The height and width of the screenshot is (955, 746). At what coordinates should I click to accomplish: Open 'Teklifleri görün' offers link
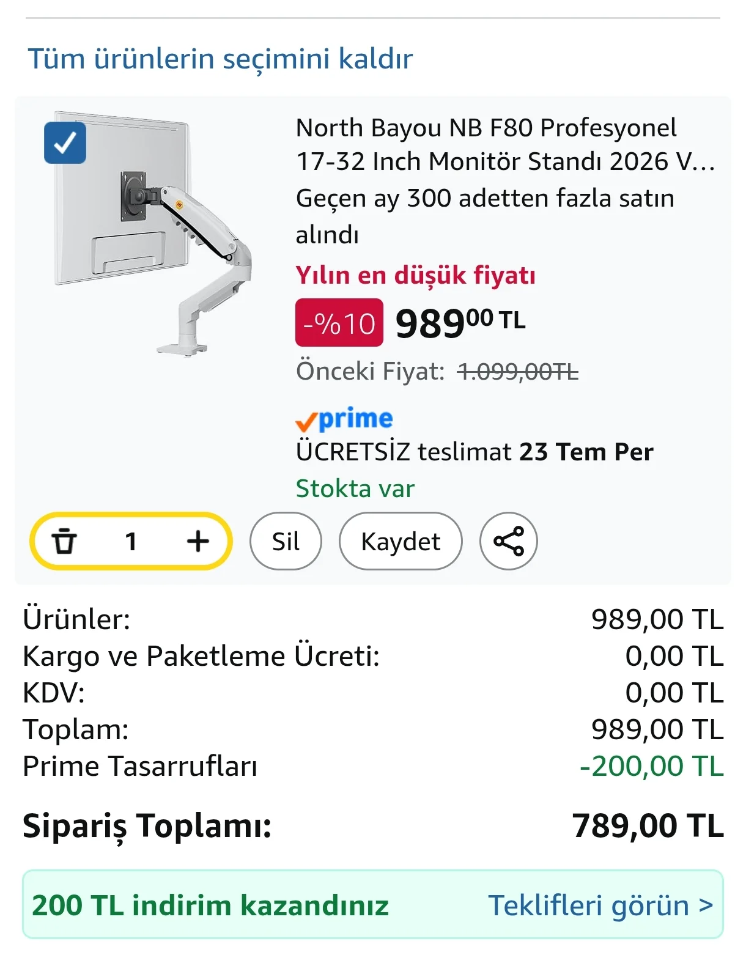(600, 905)
